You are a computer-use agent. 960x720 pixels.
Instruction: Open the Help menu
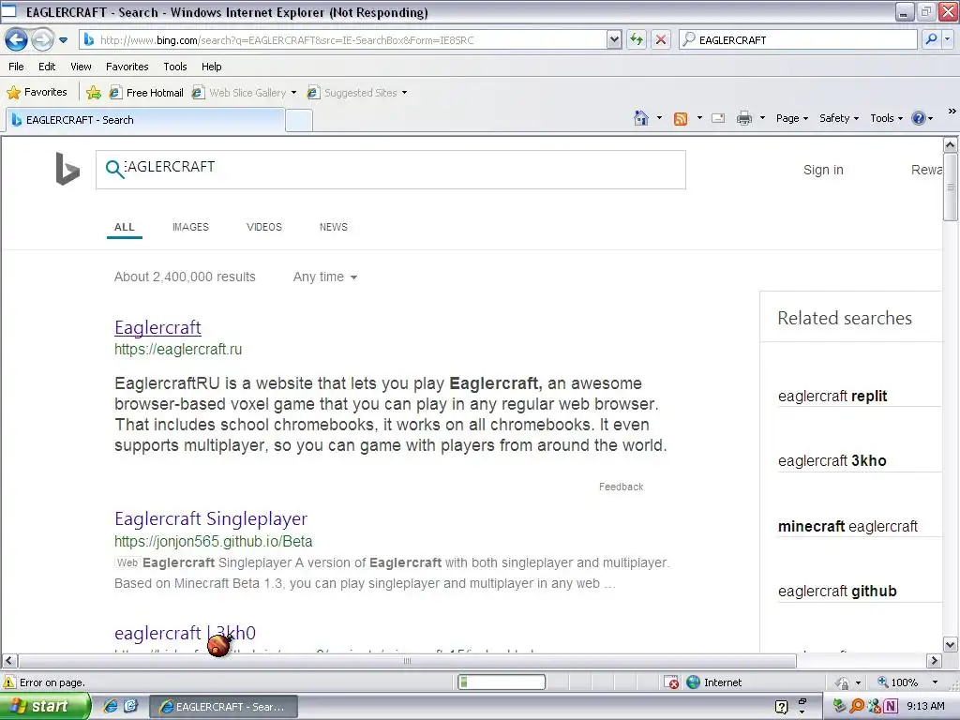click(211, 67)
